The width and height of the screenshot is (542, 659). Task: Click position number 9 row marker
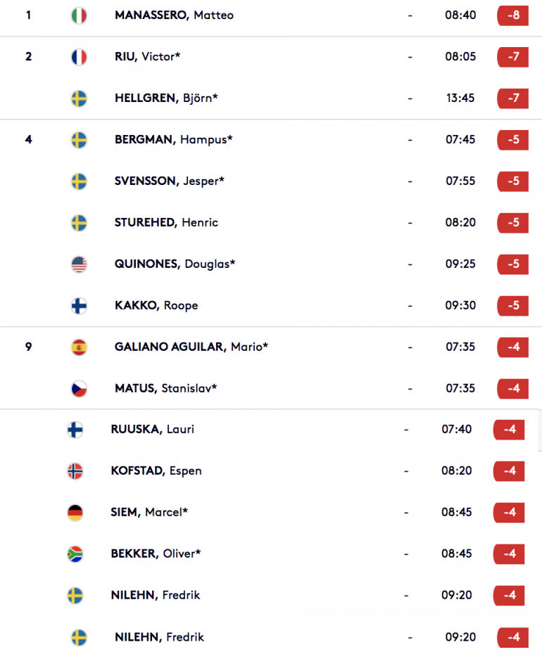pos(28,347)
